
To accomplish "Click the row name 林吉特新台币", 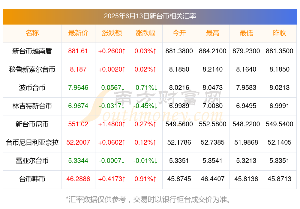I will [x=32, y=106].
